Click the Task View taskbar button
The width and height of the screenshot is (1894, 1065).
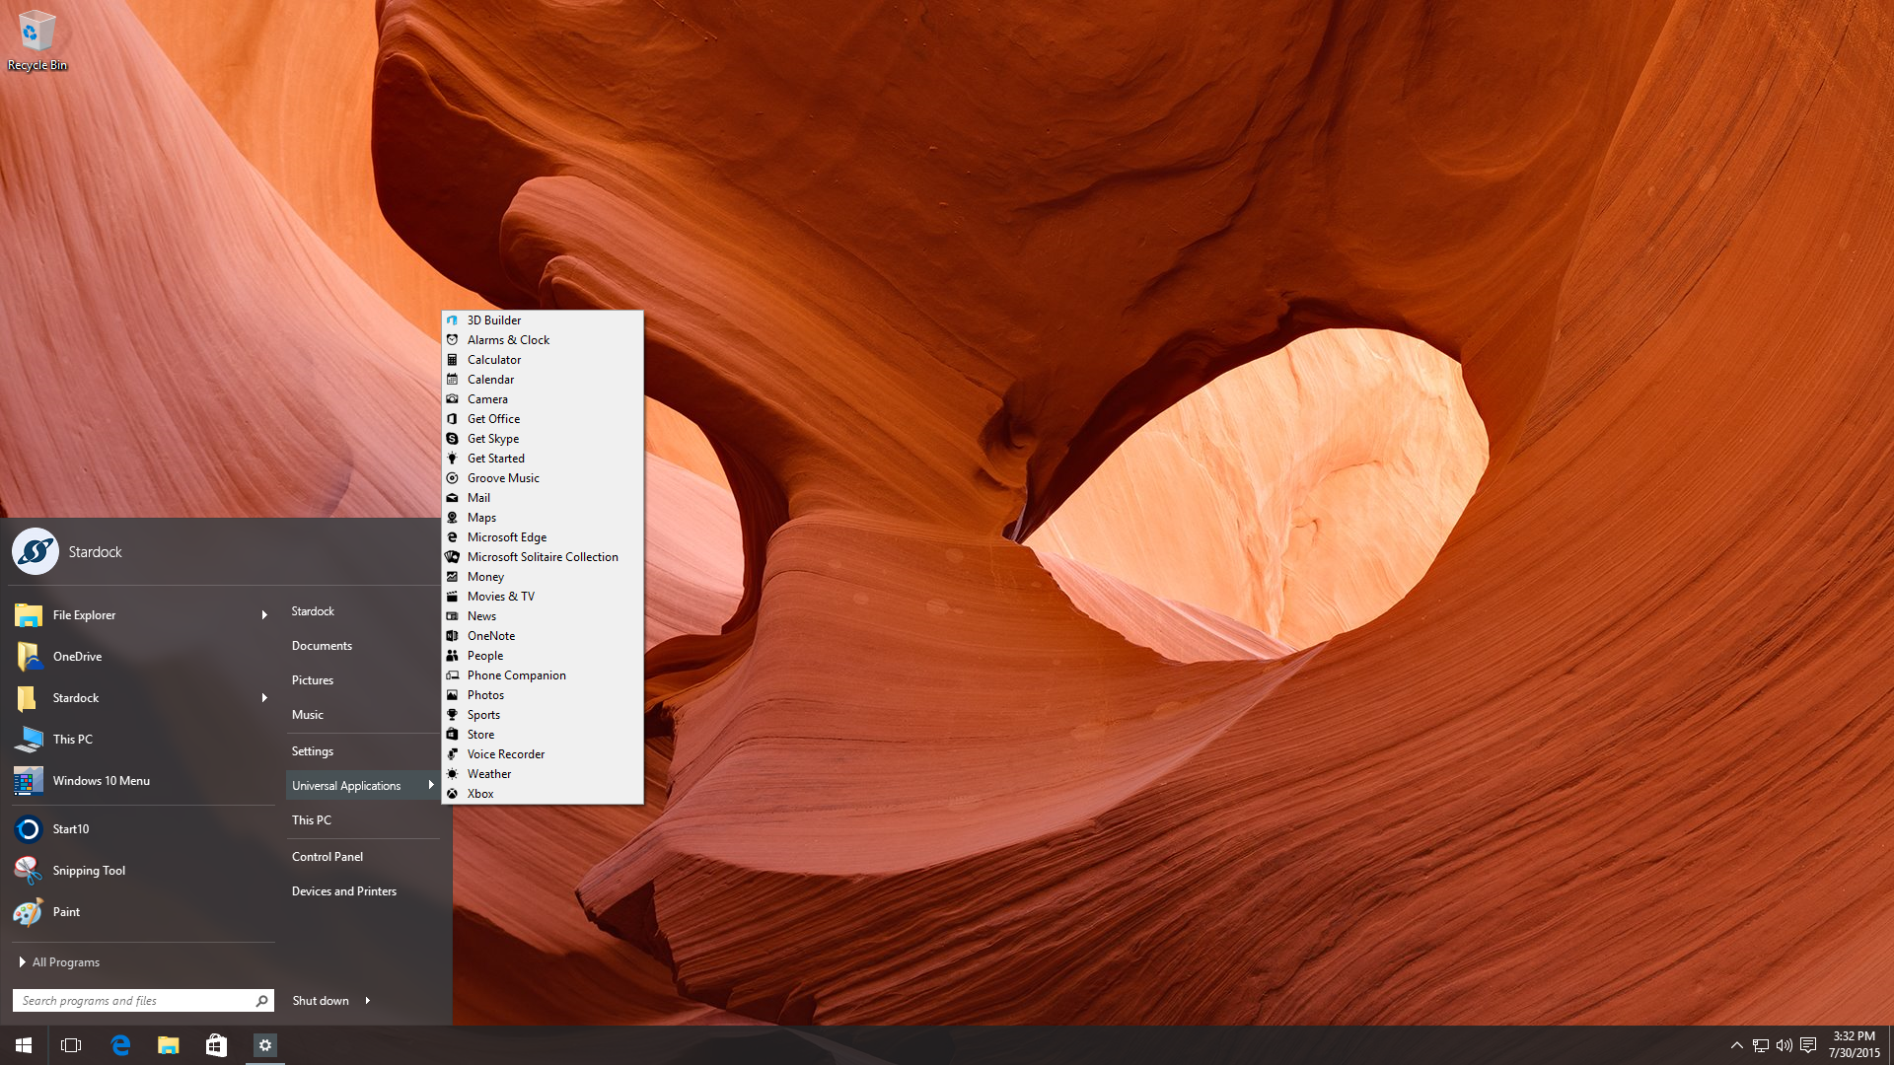71,1045
